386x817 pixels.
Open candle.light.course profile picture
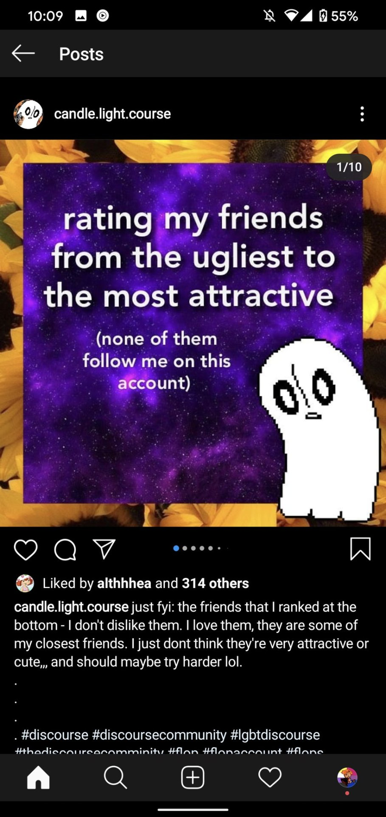coord(28,114)
